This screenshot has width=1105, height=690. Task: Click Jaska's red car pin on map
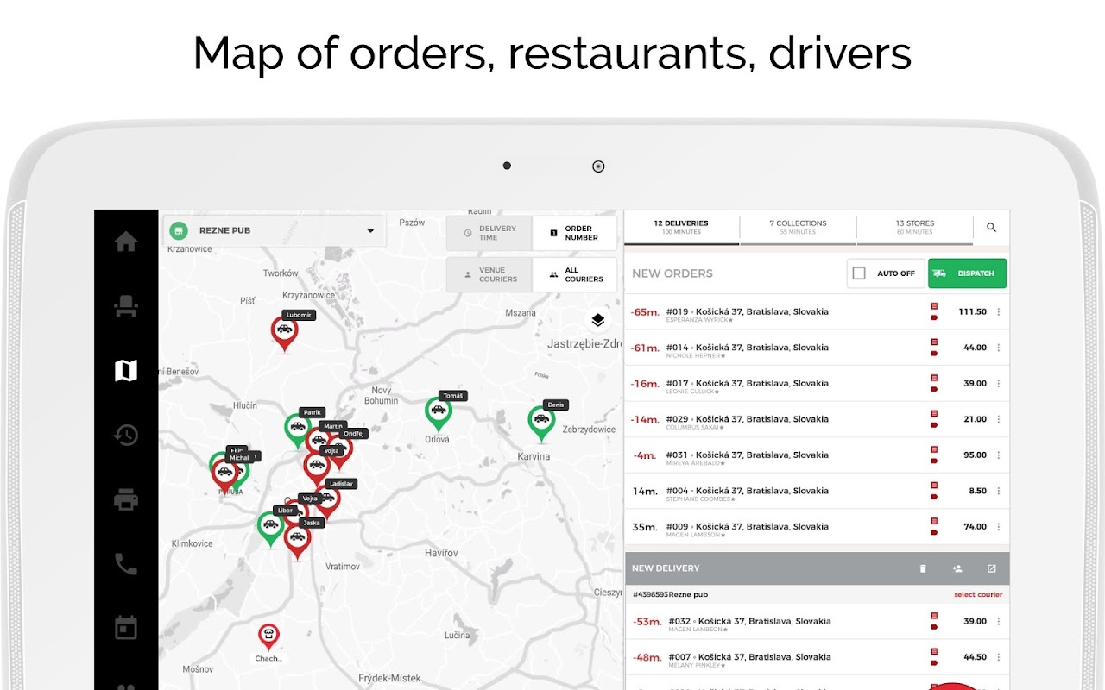(x=297, y=541)
